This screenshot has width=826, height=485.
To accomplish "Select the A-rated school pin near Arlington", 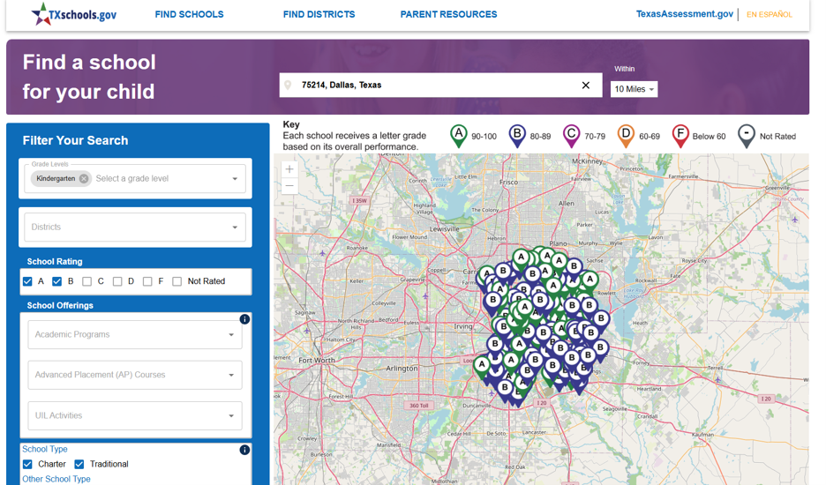I will point(482,365).
